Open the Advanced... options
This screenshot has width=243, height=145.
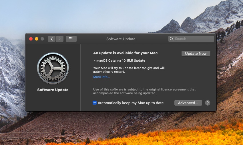click(x=188, y=103)
